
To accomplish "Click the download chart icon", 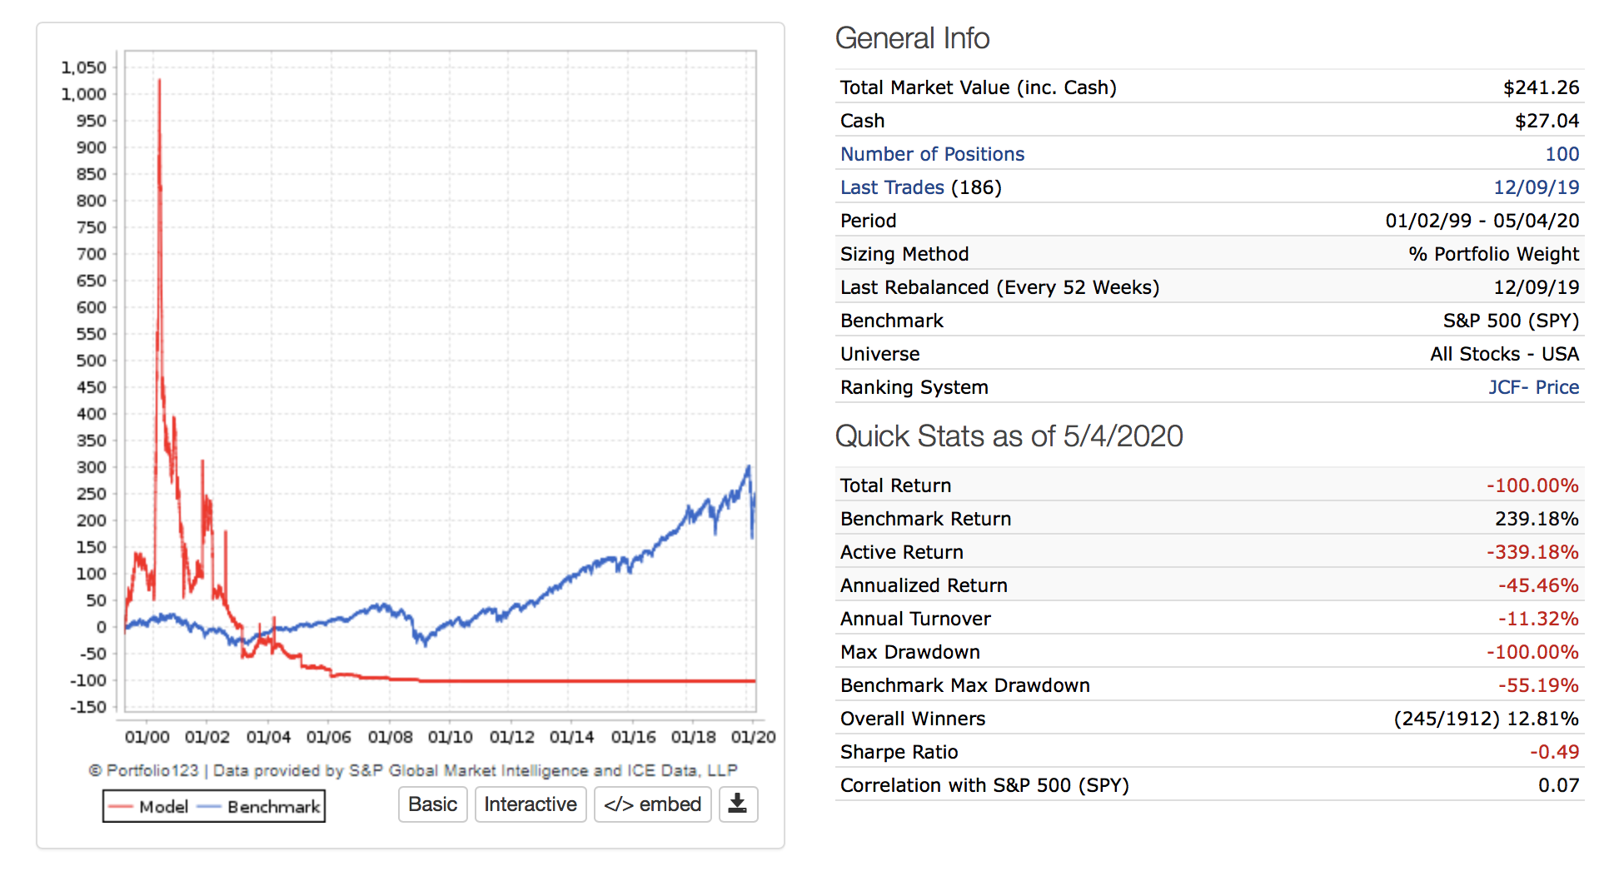I will coord(737,804).
